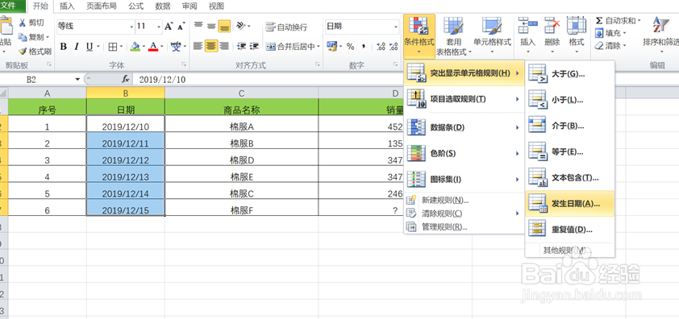This screenshot has width=679, height=319.
Task: Click the Bold formatting button
Action: coord(63,46)
